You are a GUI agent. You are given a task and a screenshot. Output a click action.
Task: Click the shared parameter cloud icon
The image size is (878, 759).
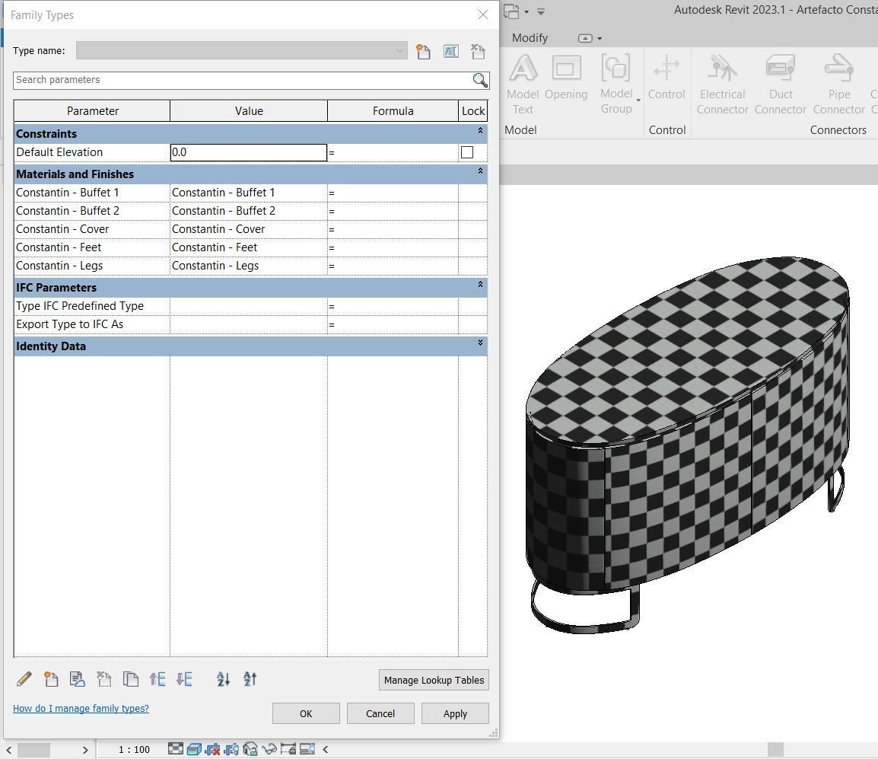click(78, 679)
